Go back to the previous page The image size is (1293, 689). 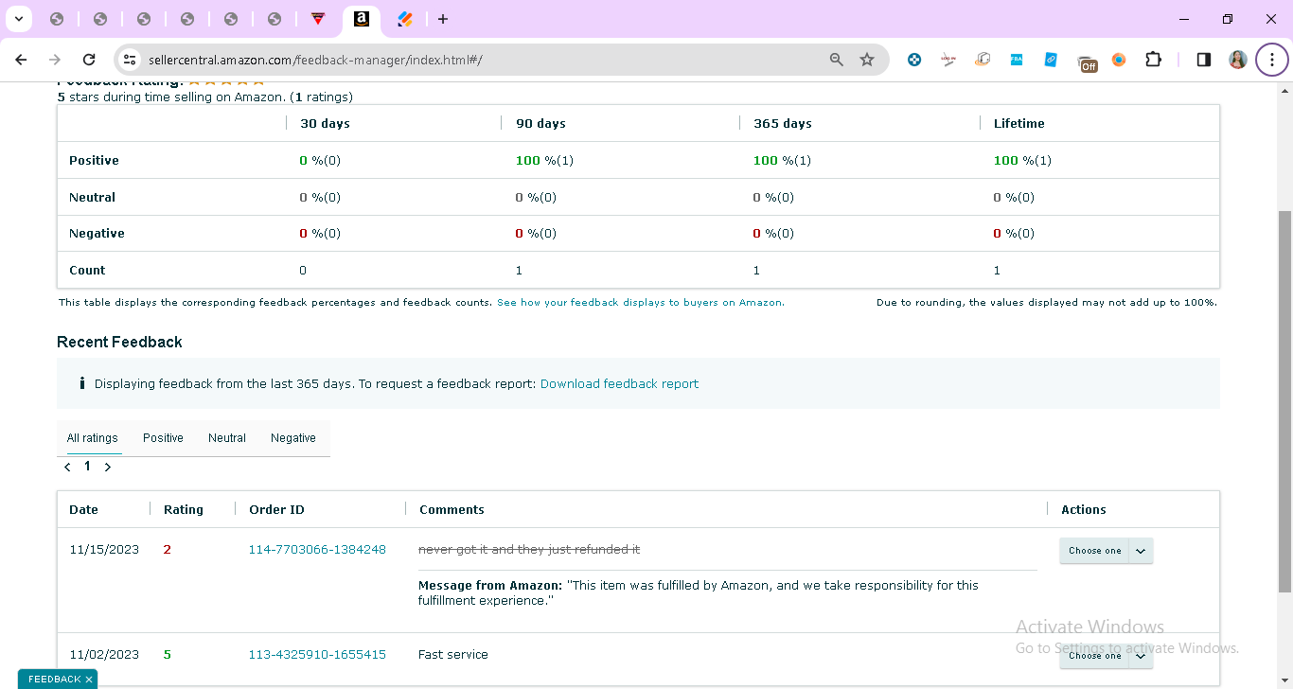21,60
